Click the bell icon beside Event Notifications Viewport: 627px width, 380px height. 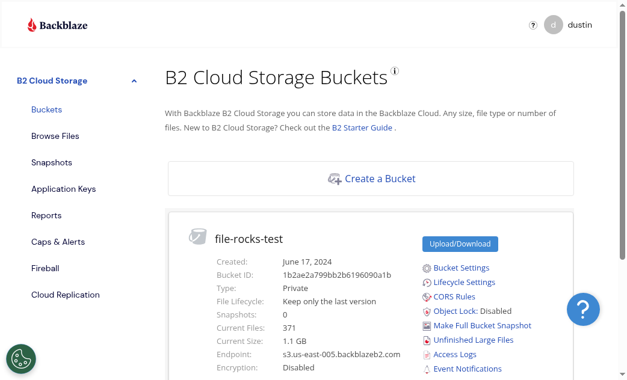(x=427, y=369)
